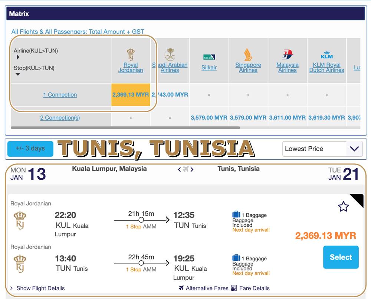Viewport: 371px width, 299px height.
Task: Click the 22:20 KUL departure time
Action: 65,215
